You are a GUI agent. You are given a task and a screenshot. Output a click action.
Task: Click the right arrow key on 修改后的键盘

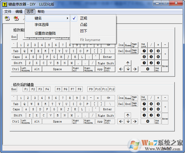pos(135,121)
